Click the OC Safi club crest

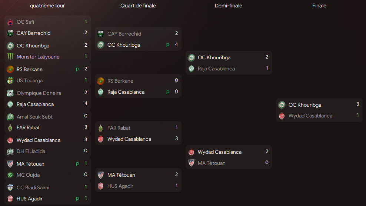coord(10,22)
